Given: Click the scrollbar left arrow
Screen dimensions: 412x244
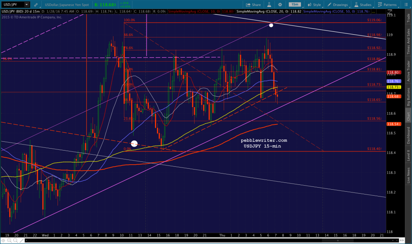Looking at the screenshot, I should (x=27, y=240).
